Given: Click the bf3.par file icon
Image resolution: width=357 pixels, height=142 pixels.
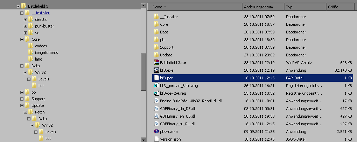Looking at the screenshot, I should point(156,78).
